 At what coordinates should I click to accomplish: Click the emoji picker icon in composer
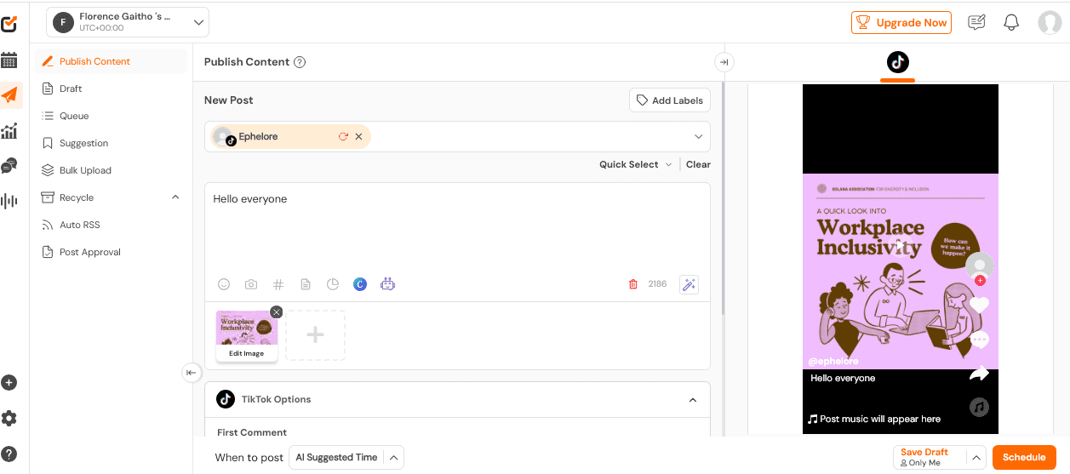click(x=224, y=284)
